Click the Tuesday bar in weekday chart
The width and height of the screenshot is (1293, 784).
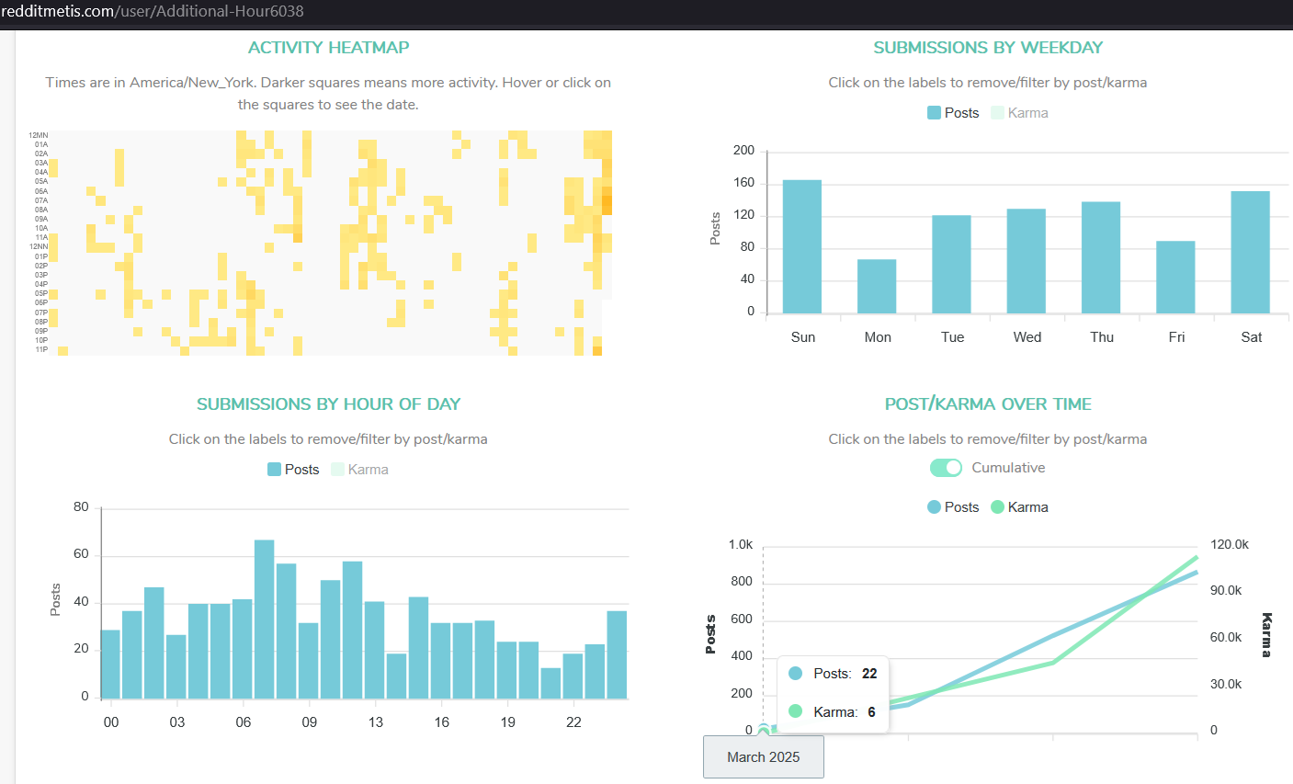951,265
